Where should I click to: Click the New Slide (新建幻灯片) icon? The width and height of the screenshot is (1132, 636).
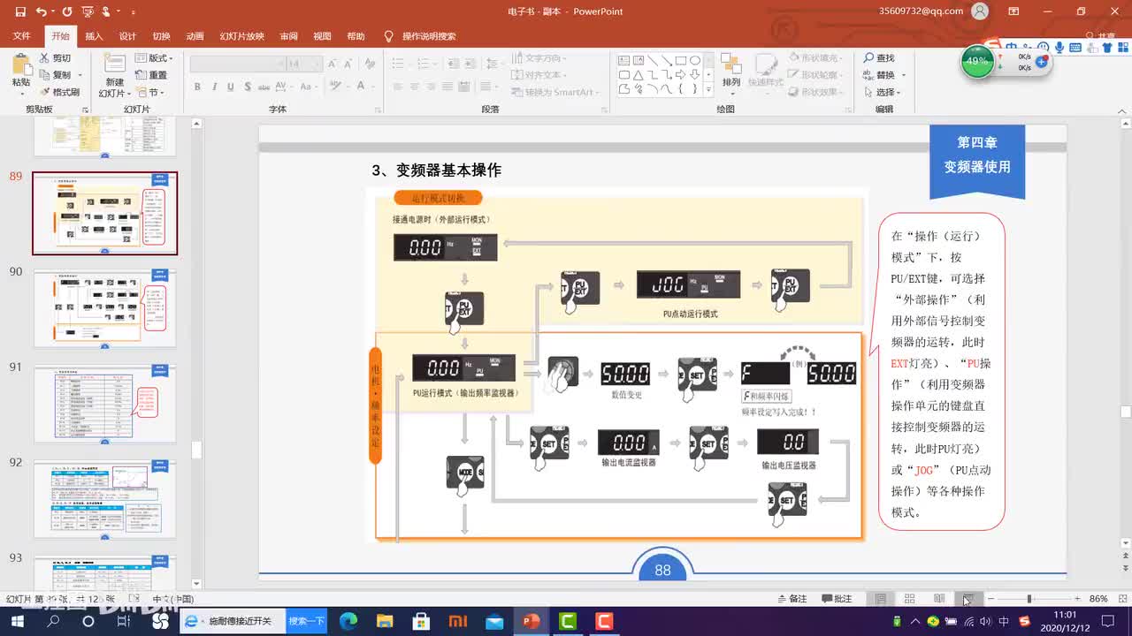point(114,64)
